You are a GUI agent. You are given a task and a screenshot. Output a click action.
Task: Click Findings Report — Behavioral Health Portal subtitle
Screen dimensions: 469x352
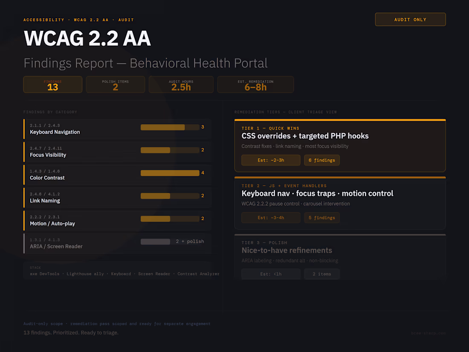[145, 63]
